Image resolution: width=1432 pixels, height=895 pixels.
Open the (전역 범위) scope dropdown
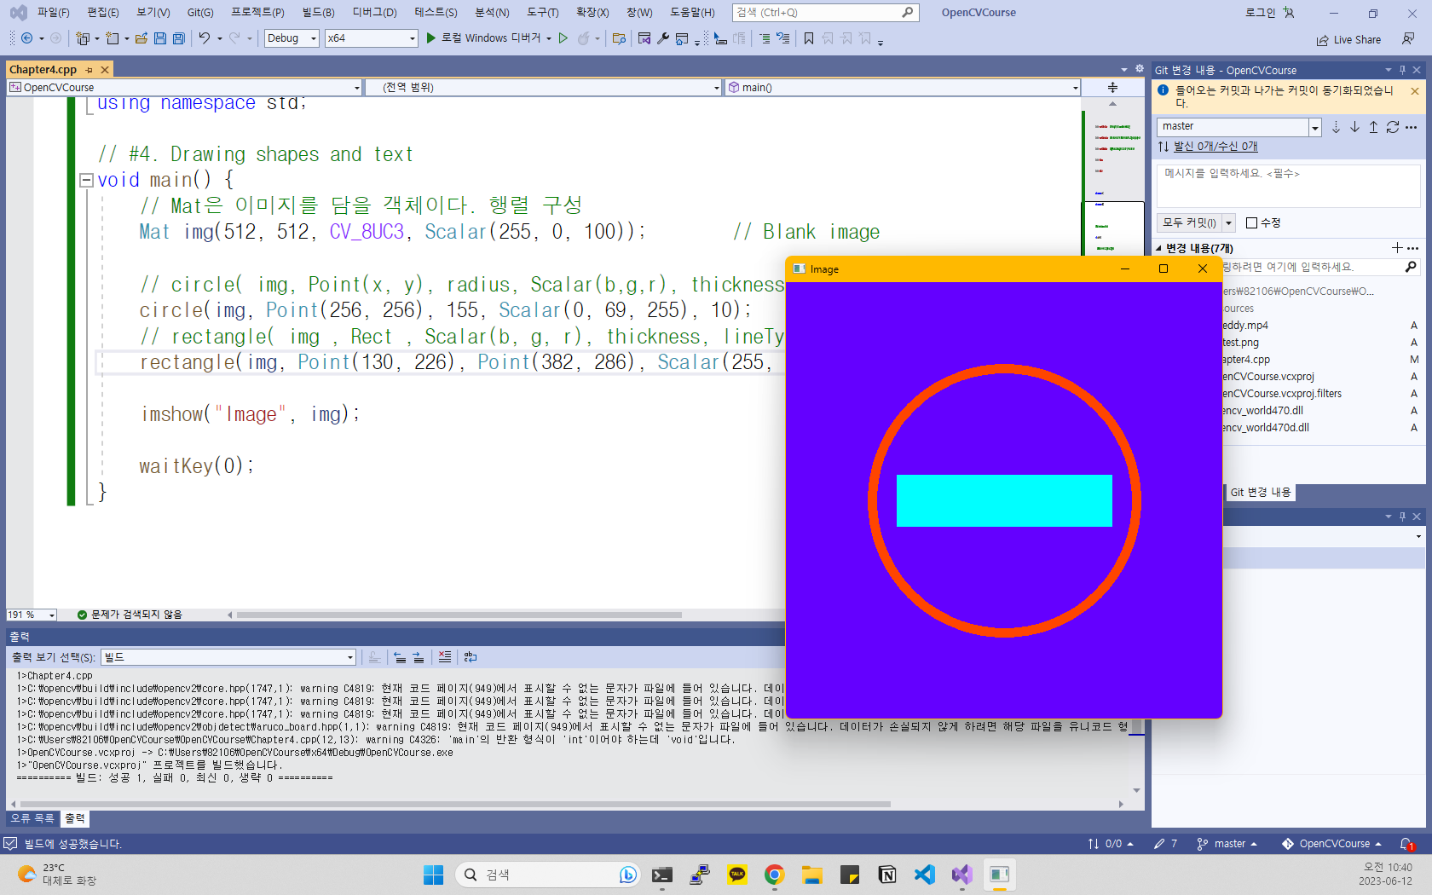543,87
